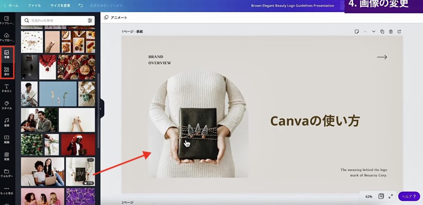
Task: Select the Santa hat man red background thumbnail
Action: pos(78,145)
